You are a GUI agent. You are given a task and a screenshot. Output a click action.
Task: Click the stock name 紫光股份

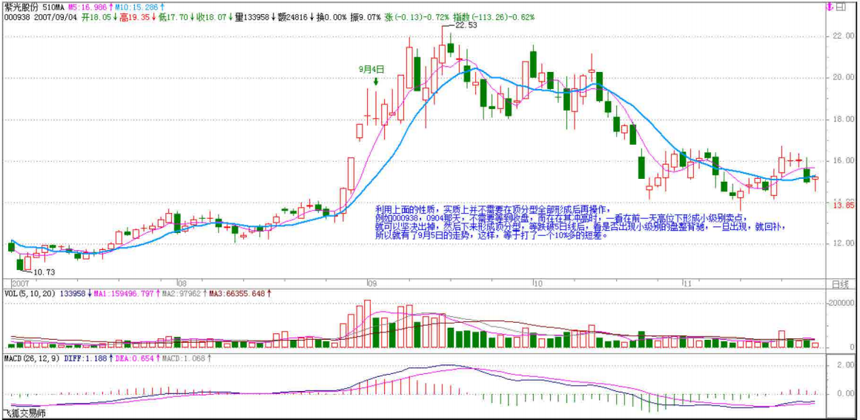coord(21,6)
